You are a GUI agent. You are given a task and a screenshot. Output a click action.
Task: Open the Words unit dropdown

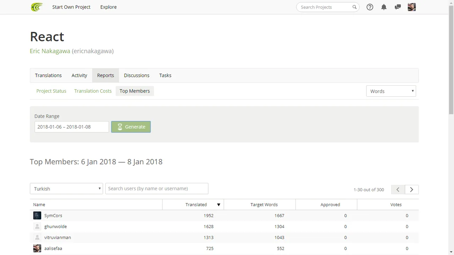[x=391, y=91]
